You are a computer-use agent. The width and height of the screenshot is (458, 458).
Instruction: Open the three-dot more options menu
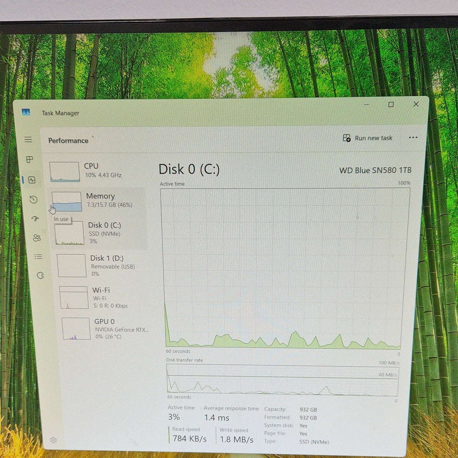(413, 137)
